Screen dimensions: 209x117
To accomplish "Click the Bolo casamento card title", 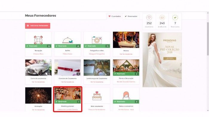I will point(97,106).
